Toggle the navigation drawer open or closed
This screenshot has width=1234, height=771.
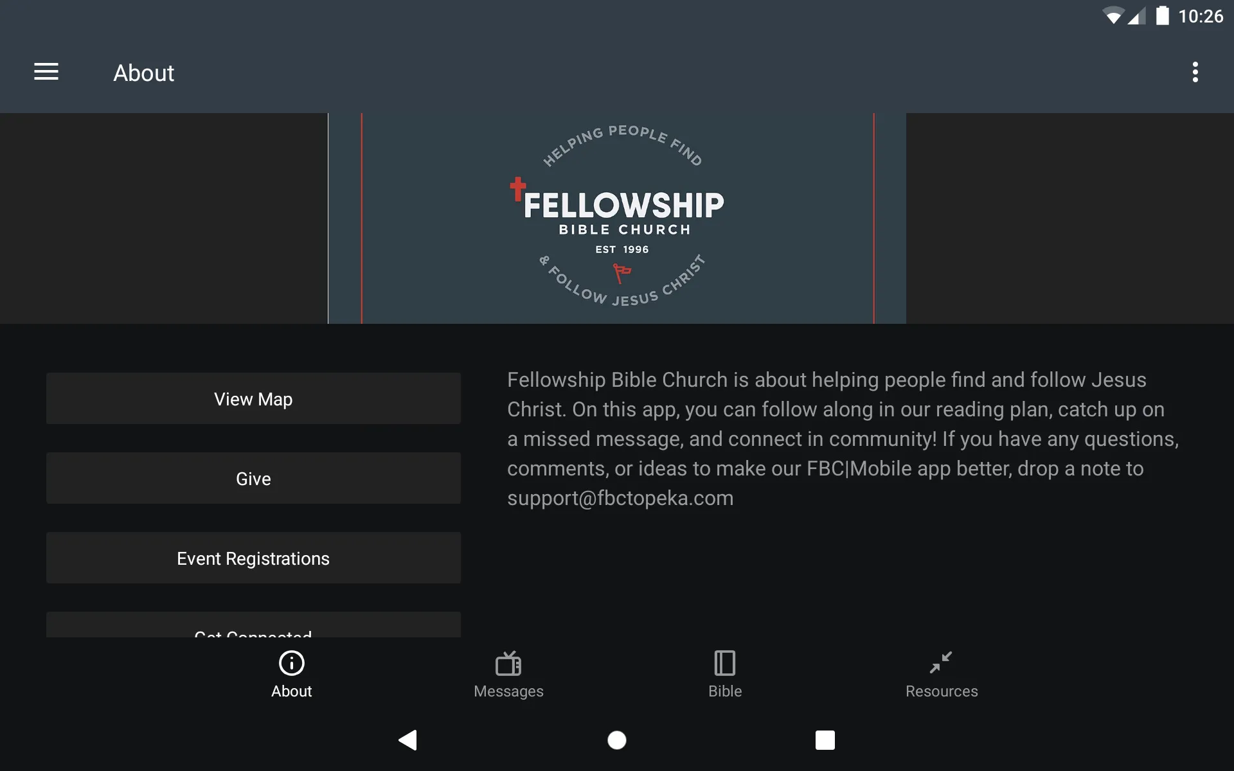click(x=46, y=73)
